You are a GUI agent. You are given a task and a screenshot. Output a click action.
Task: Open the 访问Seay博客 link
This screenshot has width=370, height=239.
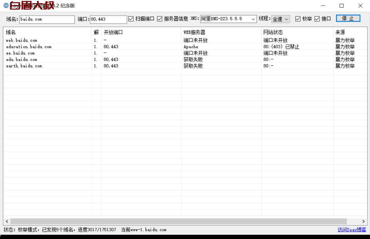tap(352, 229)
